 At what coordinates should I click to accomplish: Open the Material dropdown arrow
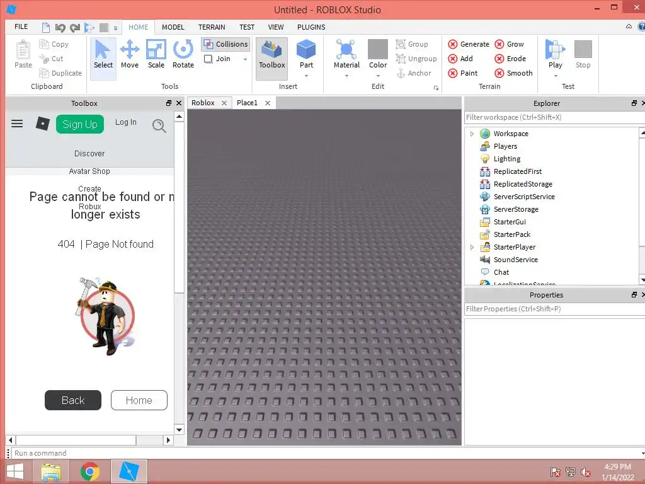tap(346, 76)
